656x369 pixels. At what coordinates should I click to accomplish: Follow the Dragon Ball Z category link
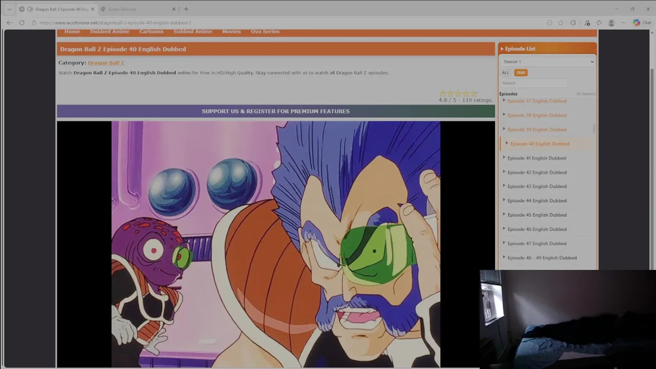(x=106, y=63)
